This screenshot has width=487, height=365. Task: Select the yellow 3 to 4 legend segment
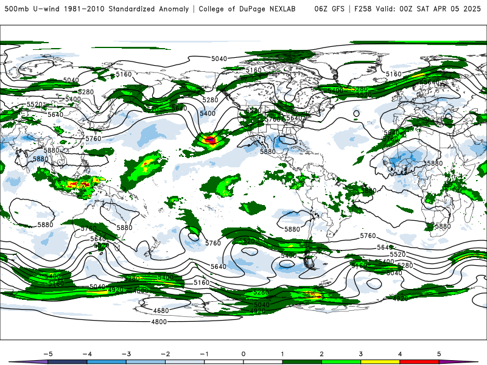[x=380, y=362]
